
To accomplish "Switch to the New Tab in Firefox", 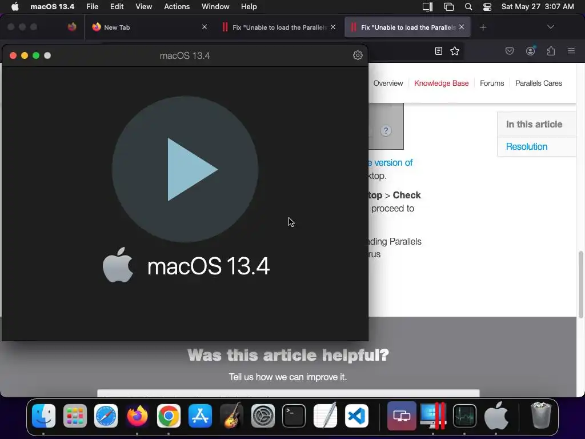I will coord(149,27).
